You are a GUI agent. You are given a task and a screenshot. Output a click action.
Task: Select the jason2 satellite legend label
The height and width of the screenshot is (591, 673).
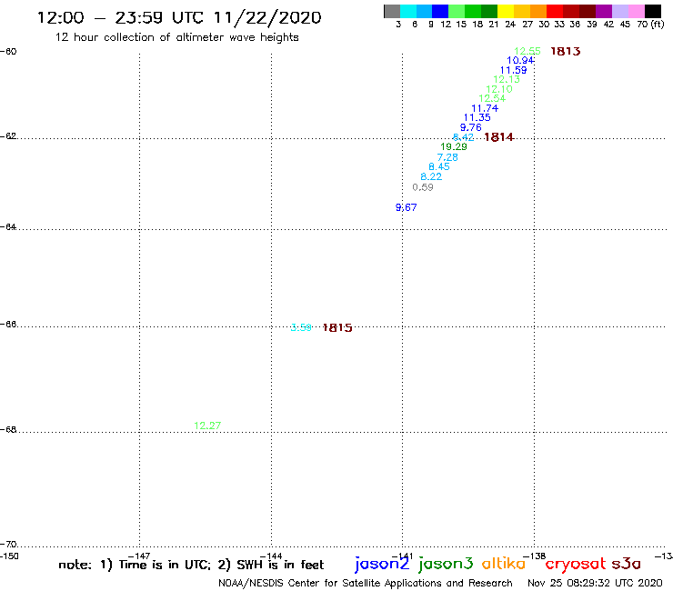click(x=382, y=564)
